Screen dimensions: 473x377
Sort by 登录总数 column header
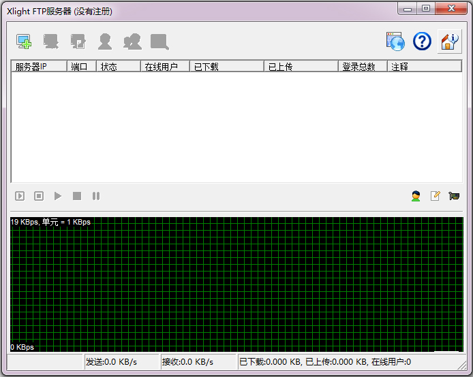tap(363, 67)
